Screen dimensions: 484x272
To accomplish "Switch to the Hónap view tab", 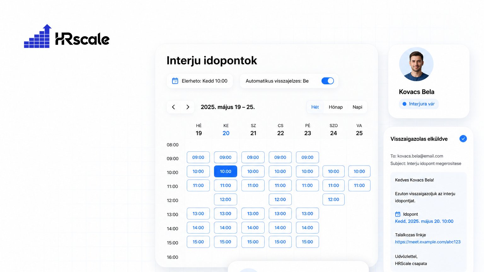I will point(336,107).
